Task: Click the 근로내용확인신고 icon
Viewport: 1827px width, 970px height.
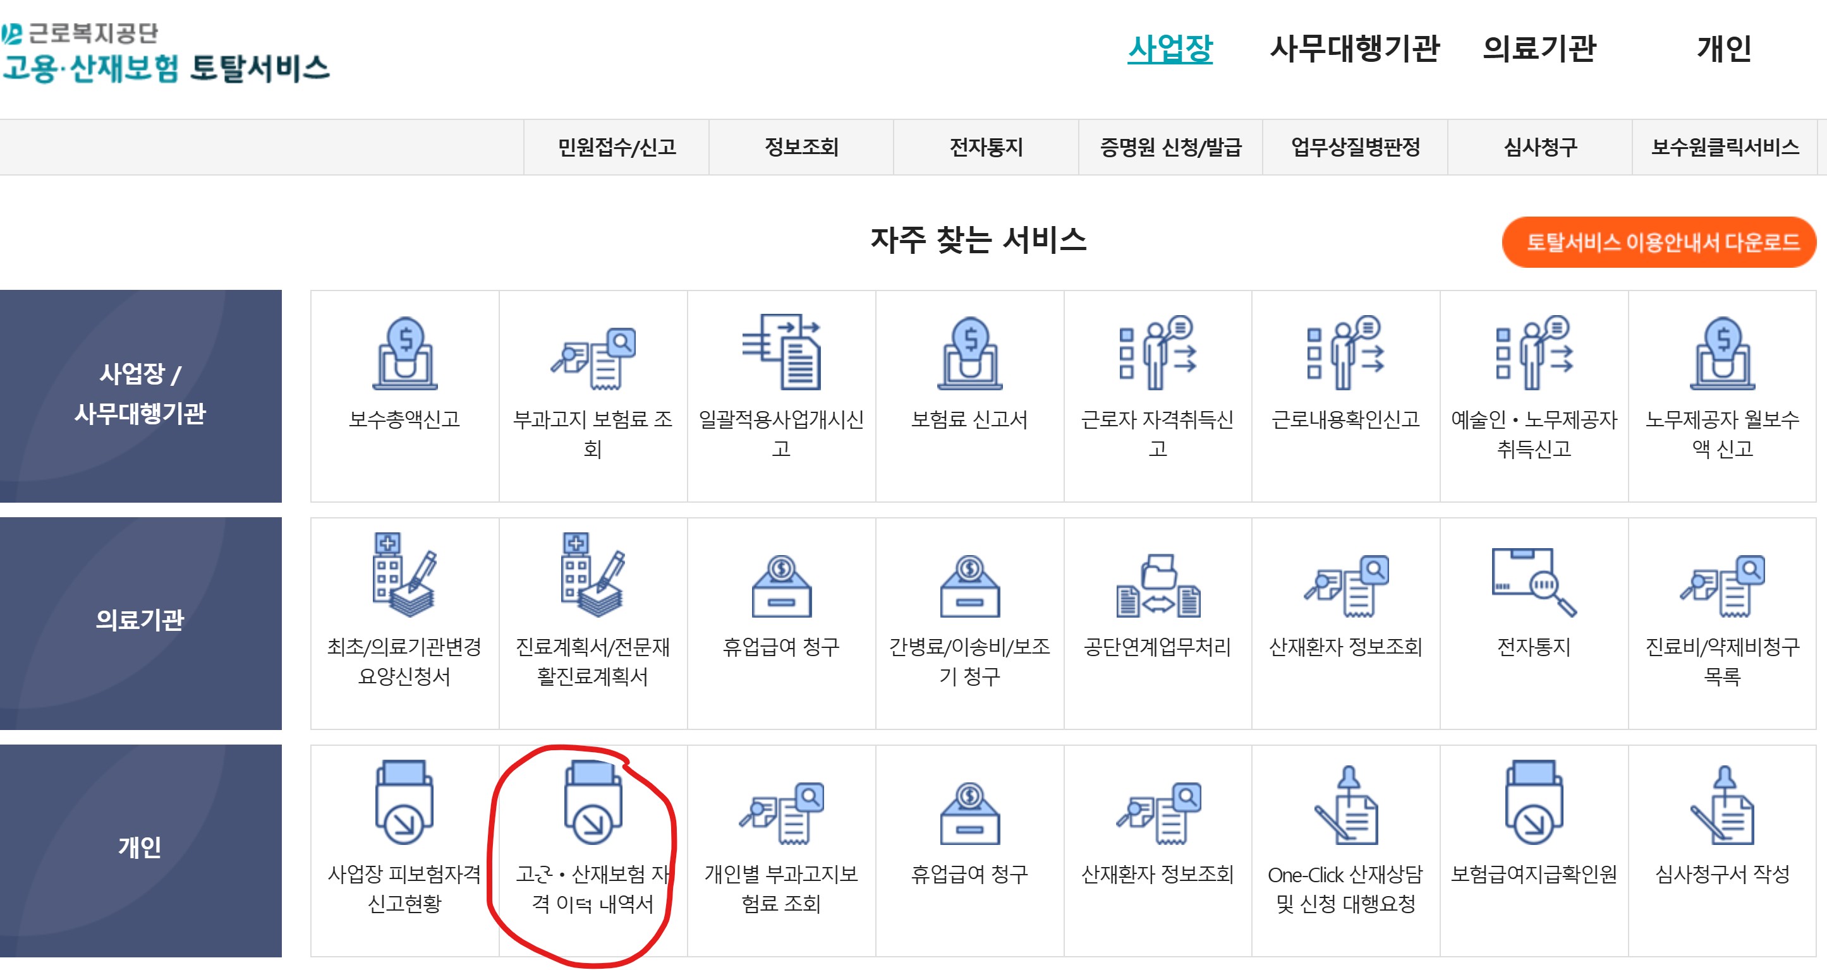Action: (1345, 352)
